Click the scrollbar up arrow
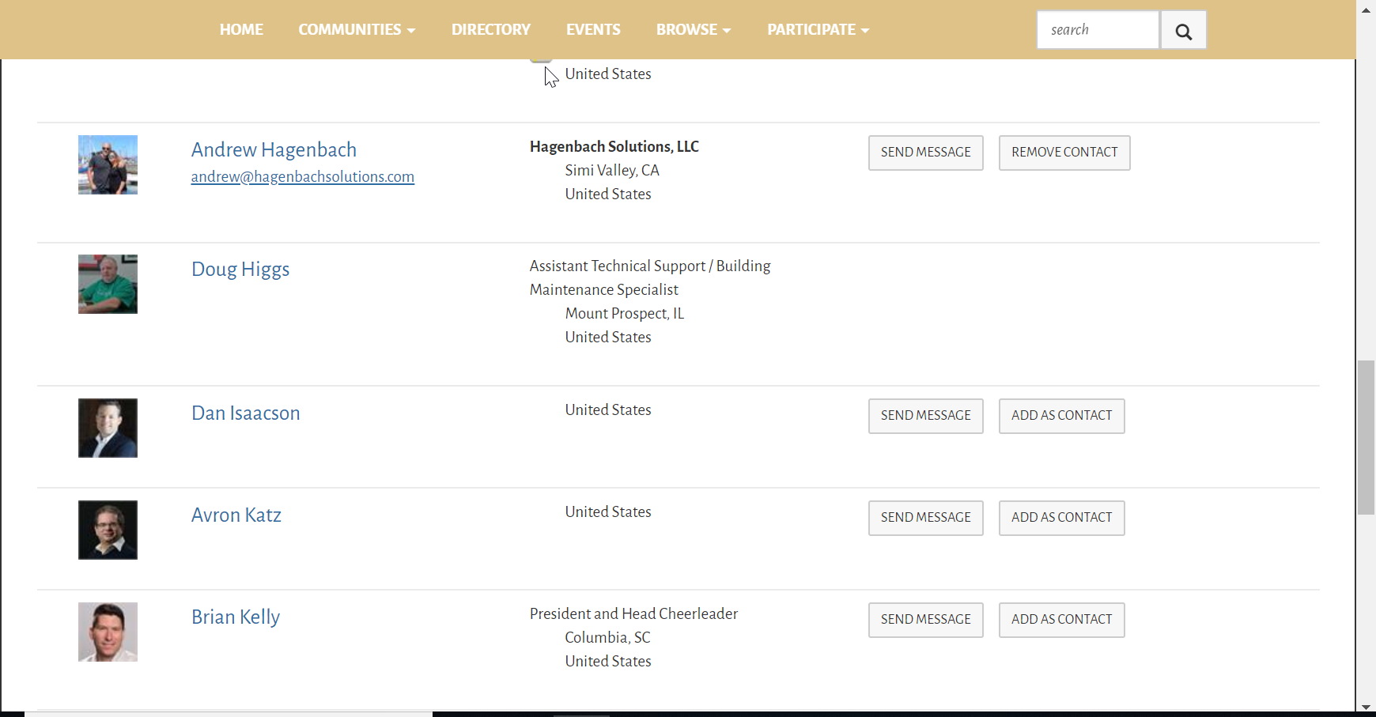This screenshot has height=717, width=1376. point(1366,9)
